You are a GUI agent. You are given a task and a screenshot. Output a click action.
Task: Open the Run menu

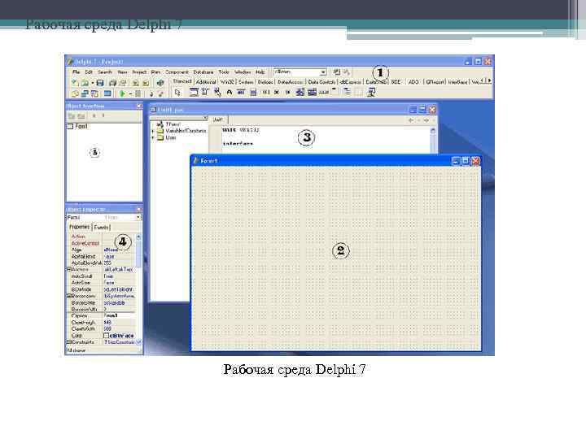pos(155,72)
